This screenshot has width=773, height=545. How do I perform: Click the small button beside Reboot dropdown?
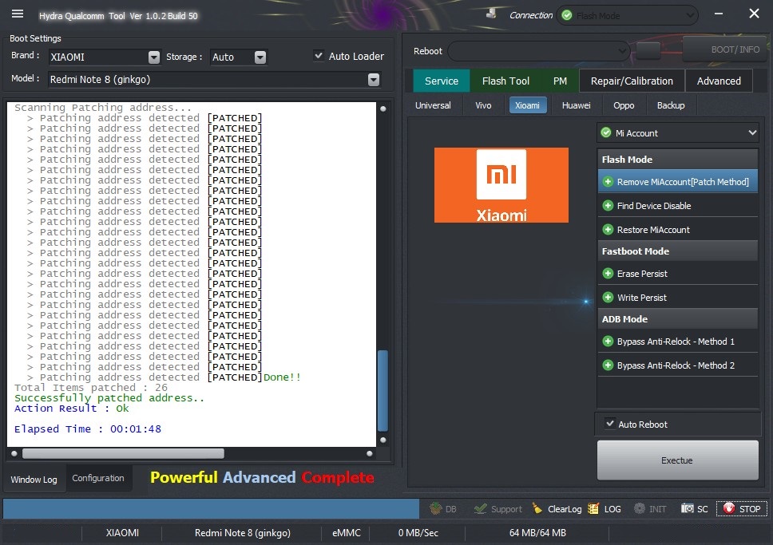pyautogui.click(x=648, y=50)
